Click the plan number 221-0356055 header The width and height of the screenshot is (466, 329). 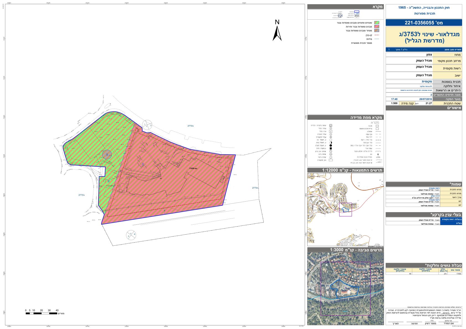424,23
